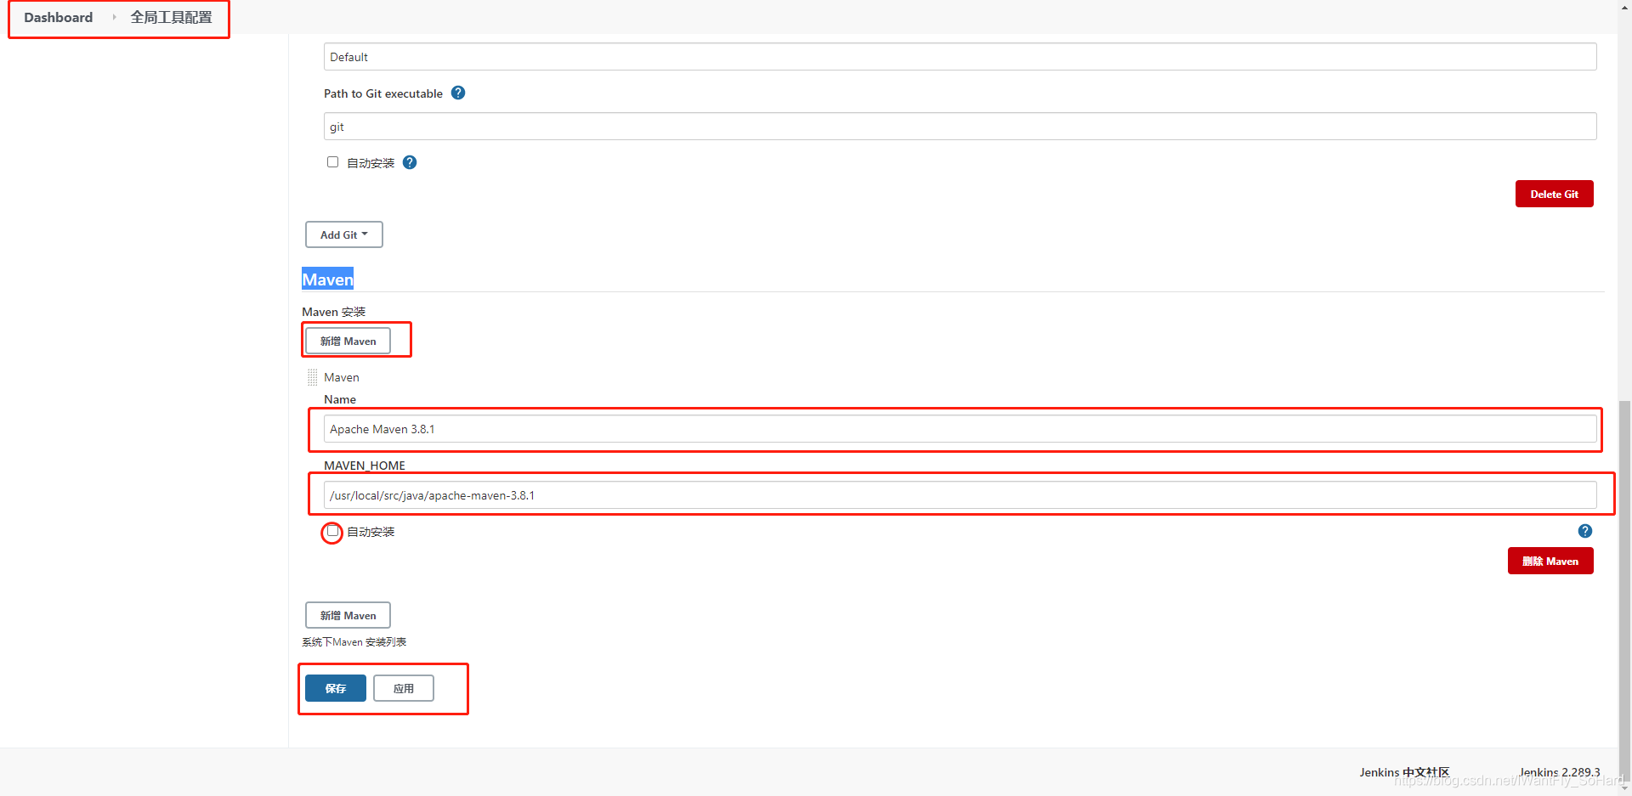Click the 删除 Maven button
This screenshot has height=796, width=1632.
coord(1550,561)
